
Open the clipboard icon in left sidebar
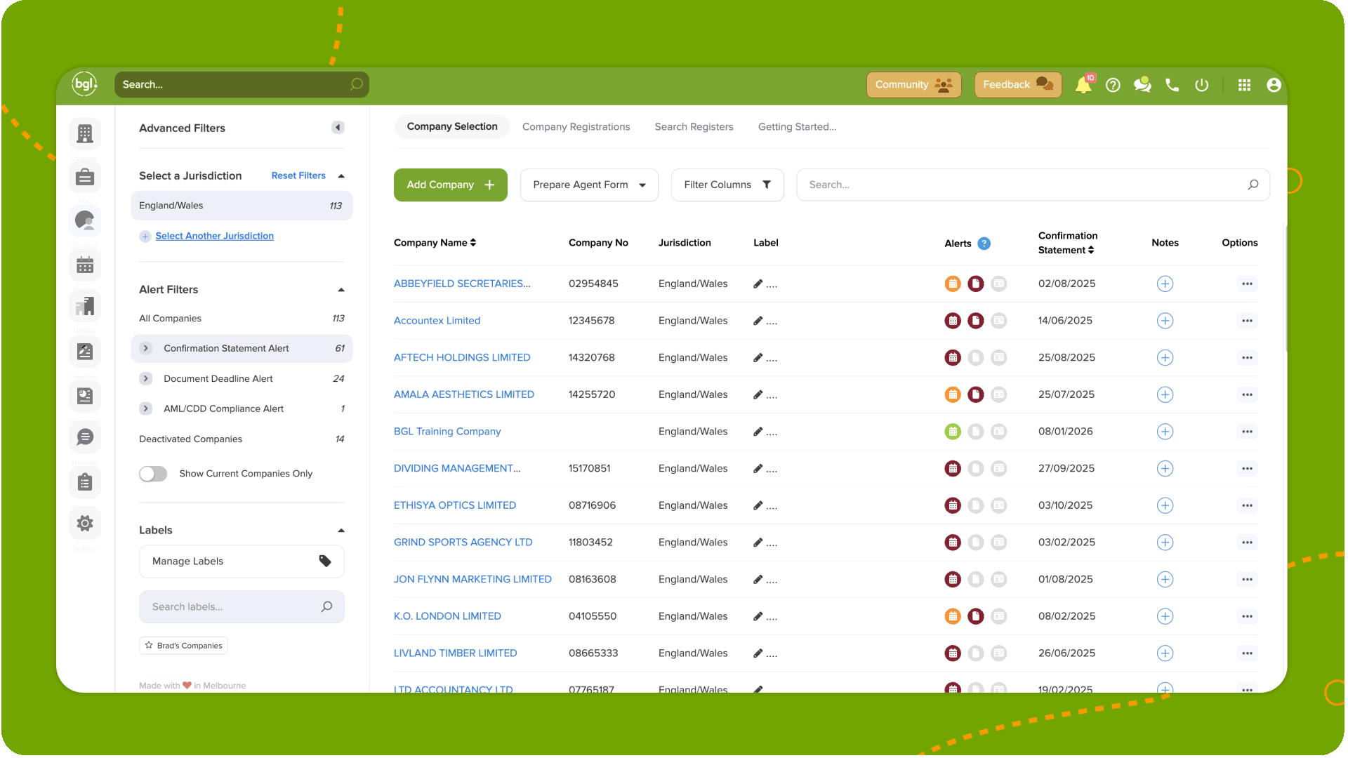coord(85,481)
